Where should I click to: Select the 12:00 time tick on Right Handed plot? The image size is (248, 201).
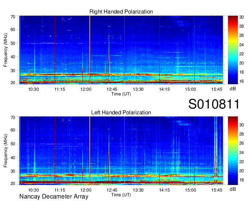tap(86, 89)
